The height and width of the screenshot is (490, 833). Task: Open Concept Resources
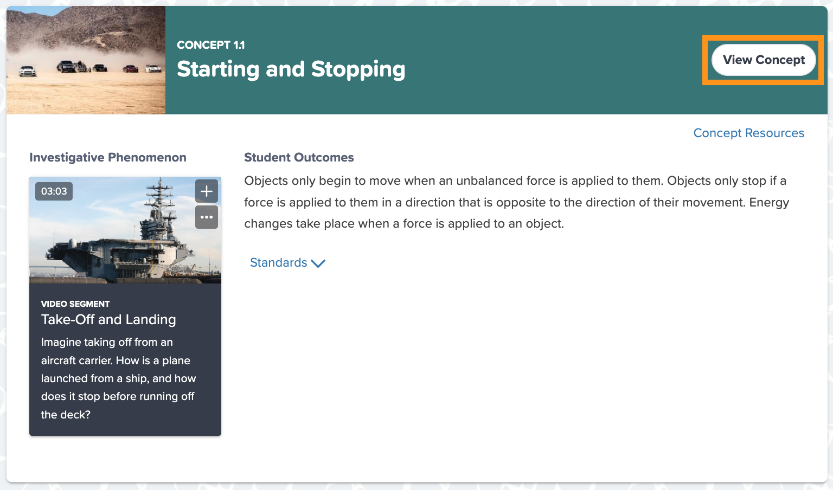pos(748,133)
